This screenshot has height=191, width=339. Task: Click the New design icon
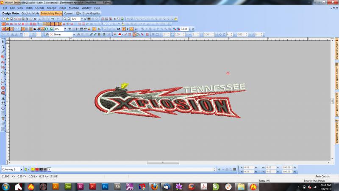pos(4,19)
